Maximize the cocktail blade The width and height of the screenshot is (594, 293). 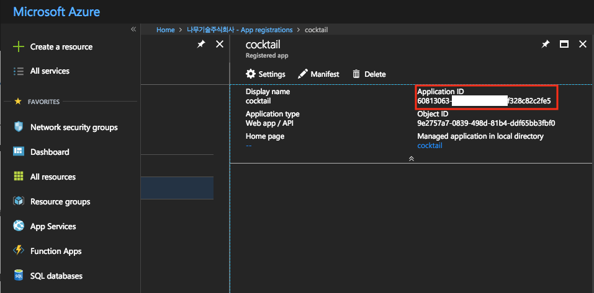click(x=564, y=44)
